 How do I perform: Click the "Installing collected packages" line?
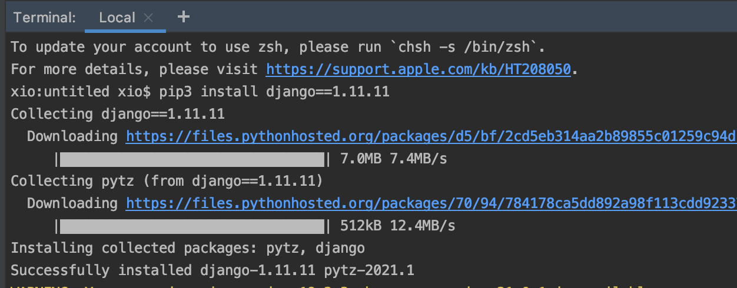click(x=187, y=248)
